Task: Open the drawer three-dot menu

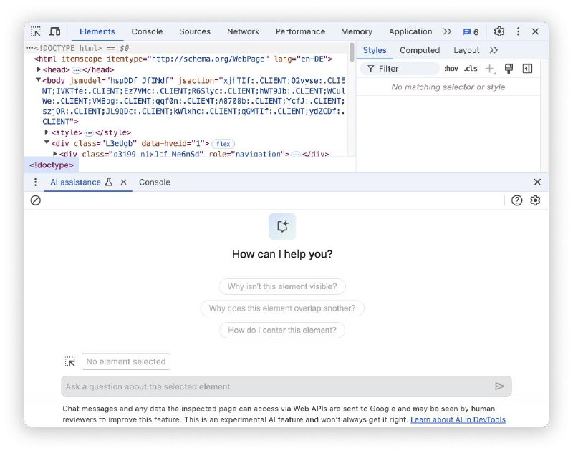Action: 35,182
